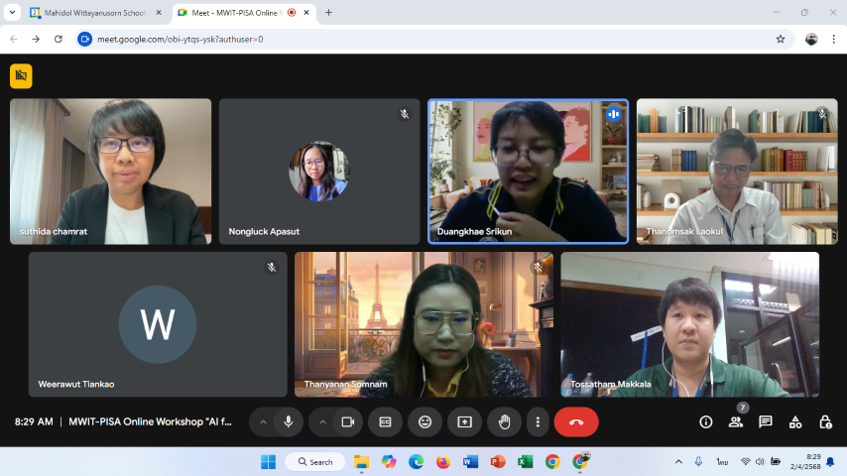Toggle closed captions on
Image resolution: width=847 pixels, height=476 pixels.
385,421
